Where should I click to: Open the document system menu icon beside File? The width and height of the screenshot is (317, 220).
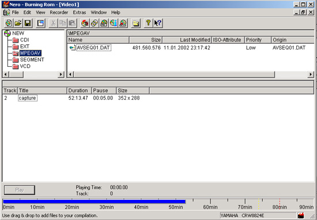(6, 13)
